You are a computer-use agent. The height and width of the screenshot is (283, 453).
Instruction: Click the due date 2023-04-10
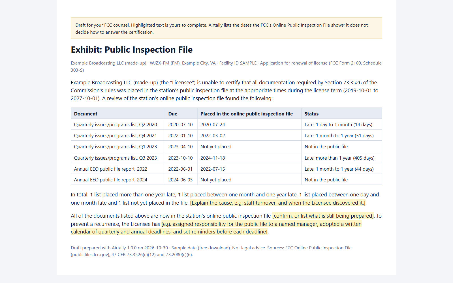(180, 147)
